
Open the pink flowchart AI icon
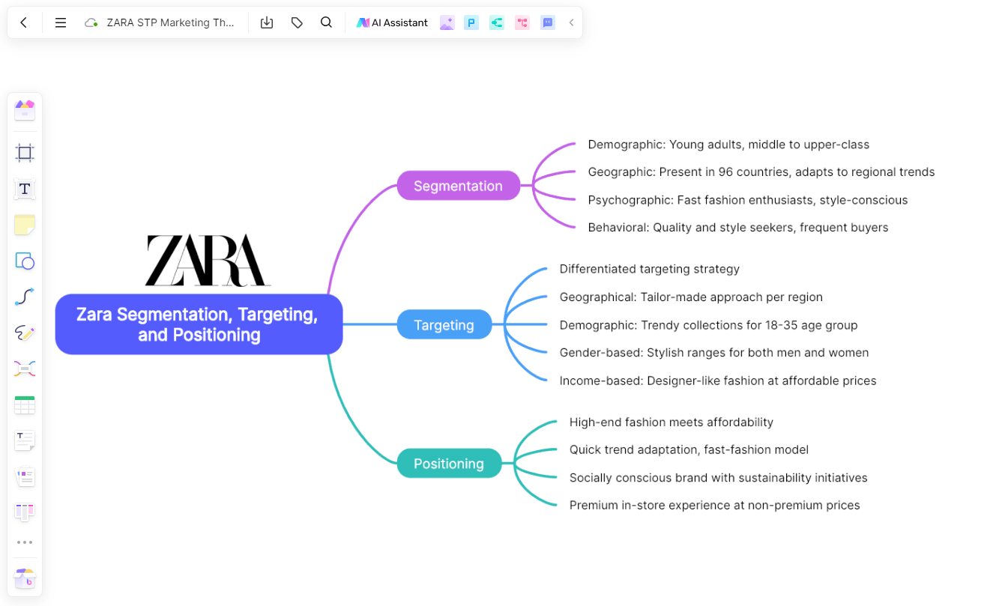[522, 22]
